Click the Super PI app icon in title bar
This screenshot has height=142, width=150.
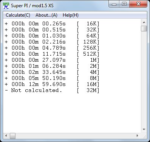pyautogui.click(x=6, y=6)
